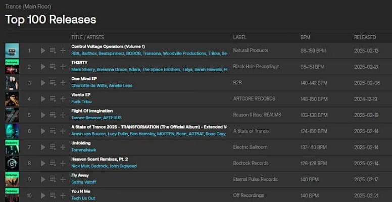Open Trance (Main Floor) genre breadcrumb
Screen dimensions: 392x202
tap(28, 7)
